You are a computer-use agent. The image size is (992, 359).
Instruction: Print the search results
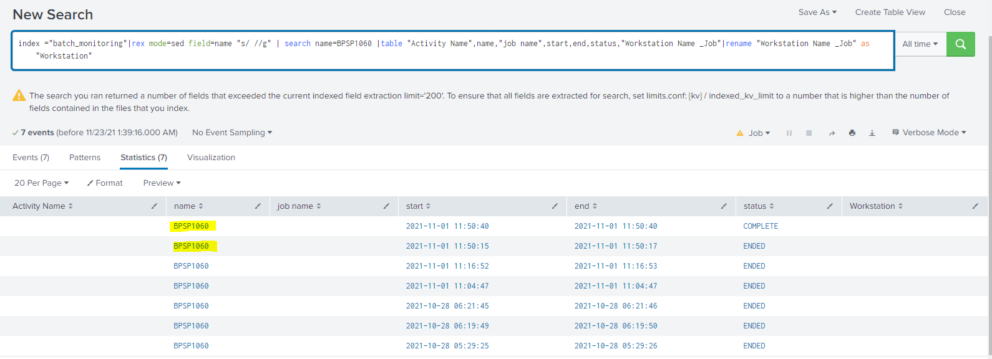coord(852,133)
